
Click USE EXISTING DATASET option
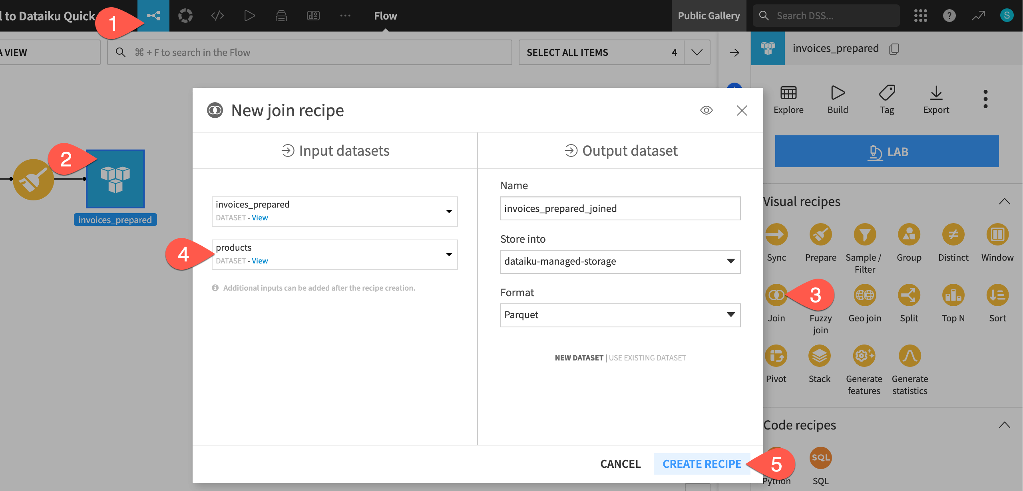(648, 357)
